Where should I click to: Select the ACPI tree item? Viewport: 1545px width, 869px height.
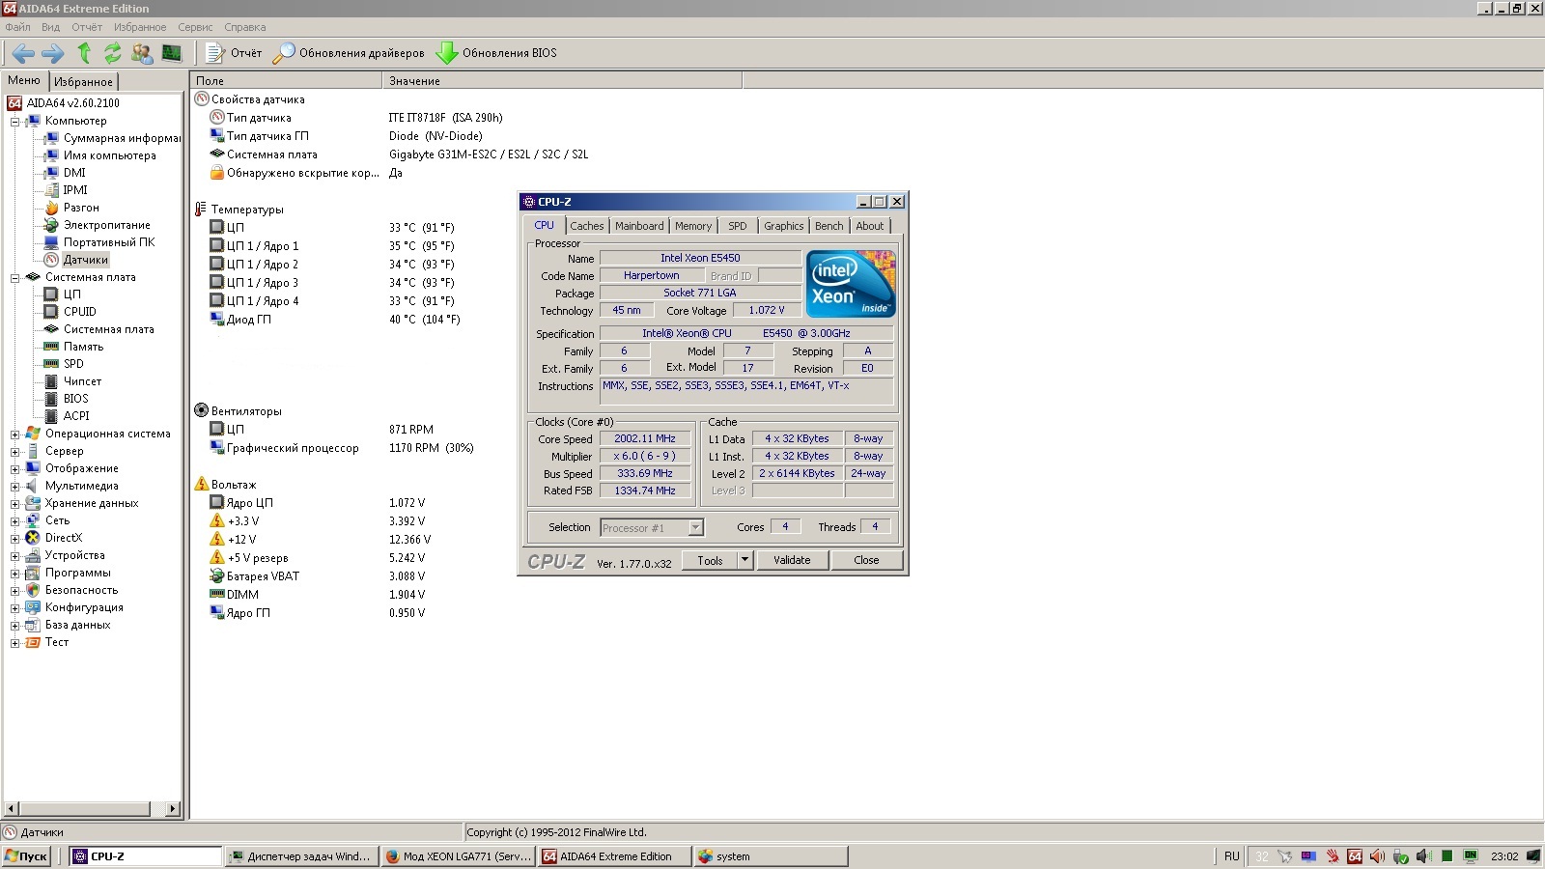coord(76,416)
